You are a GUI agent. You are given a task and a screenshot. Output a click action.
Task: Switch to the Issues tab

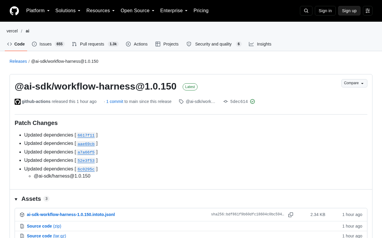[48, 44]
